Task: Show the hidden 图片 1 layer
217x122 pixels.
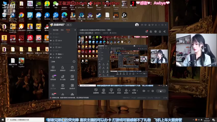Action: click(51, 37)
